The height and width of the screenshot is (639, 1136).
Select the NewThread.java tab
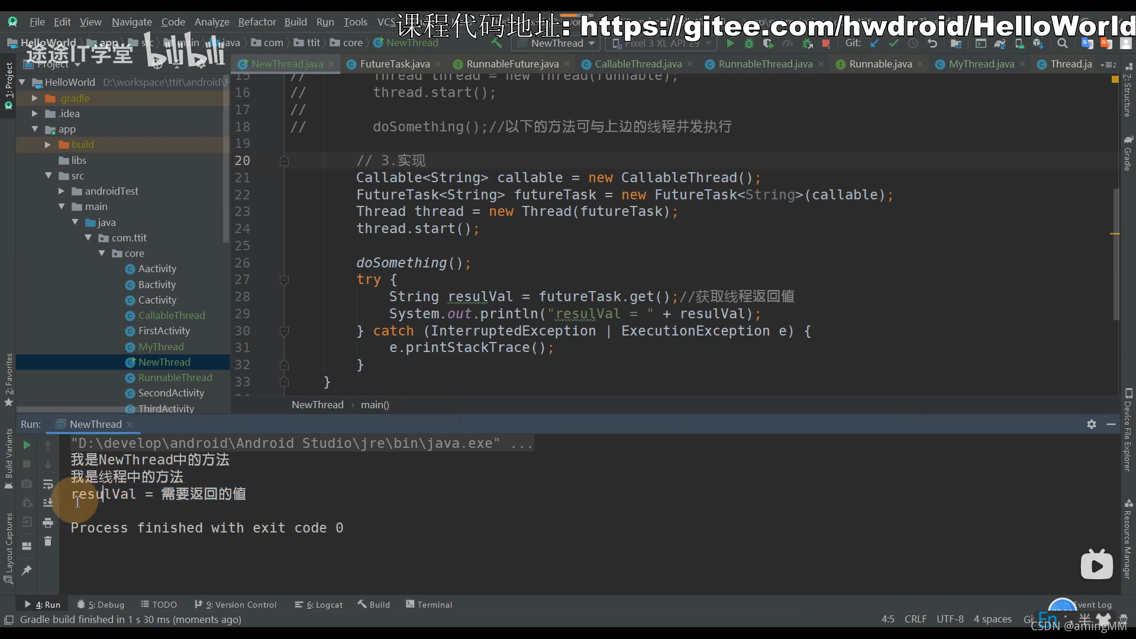[286, 64]
